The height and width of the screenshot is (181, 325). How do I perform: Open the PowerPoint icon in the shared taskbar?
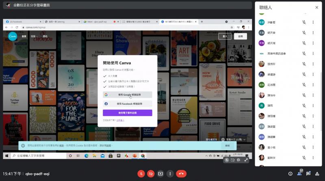[135, 156]
